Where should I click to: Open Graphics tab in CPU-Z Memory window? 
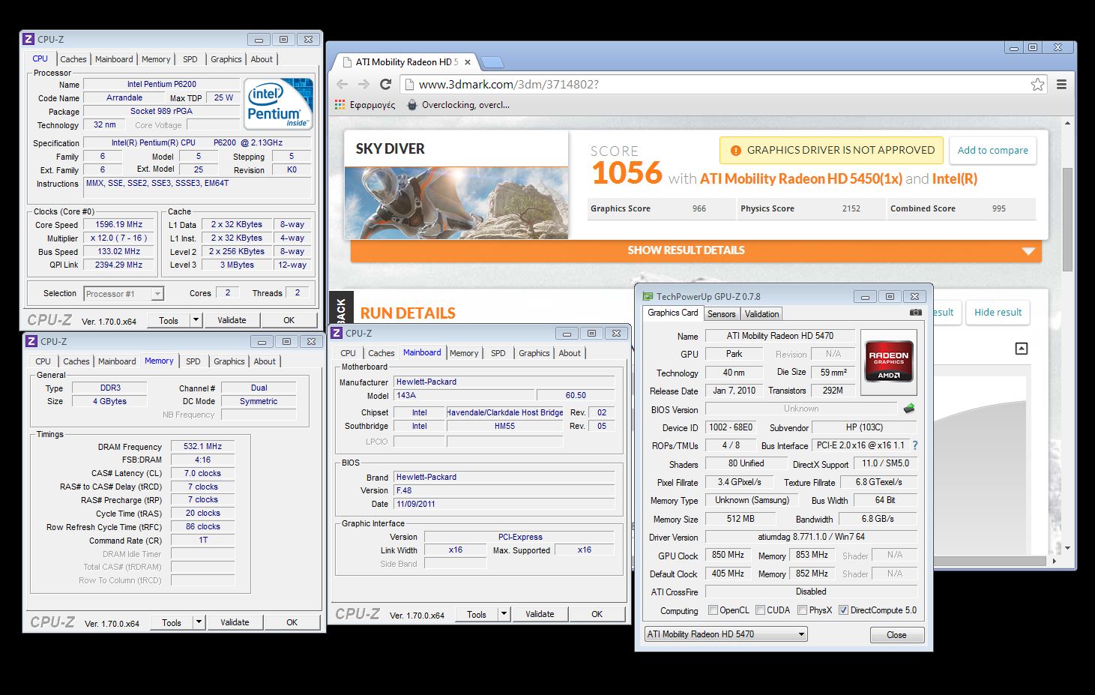coord(229,361)
